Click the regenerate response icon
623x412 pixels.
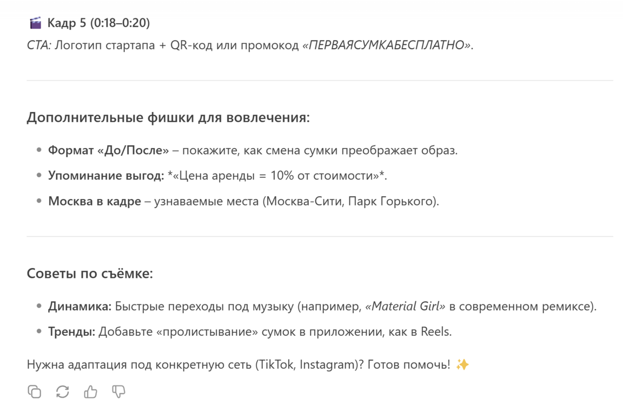(x=63, y=391)
